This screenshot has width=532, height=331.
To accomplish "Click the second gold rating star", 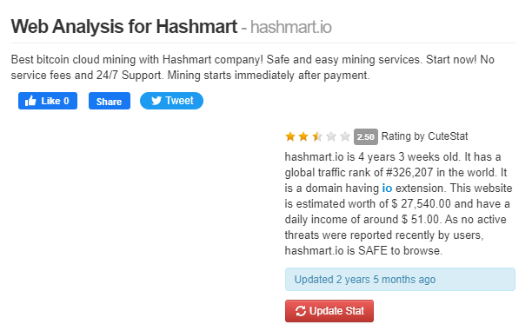I will [303, 136].
